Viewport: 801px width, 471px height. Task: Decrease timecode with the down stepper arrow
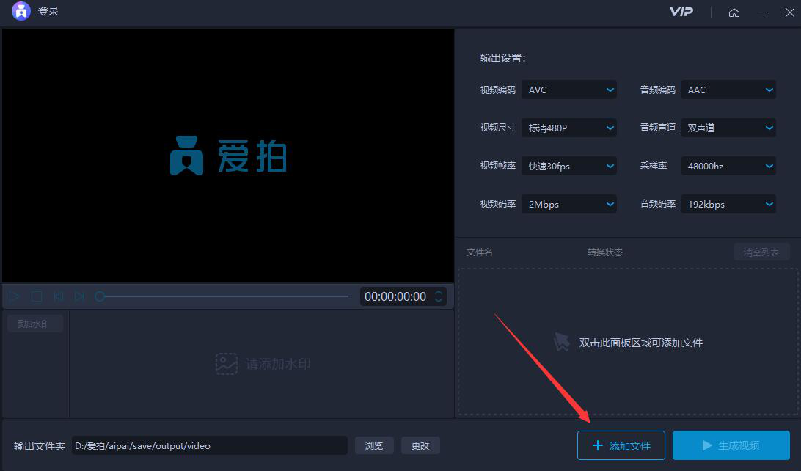click(439, 300)
